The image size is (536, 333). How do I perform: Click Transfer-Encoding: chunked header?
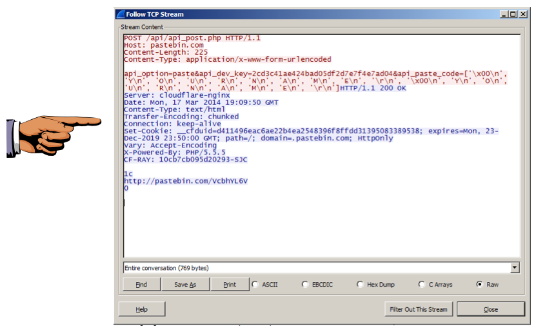tap(181, 117)
